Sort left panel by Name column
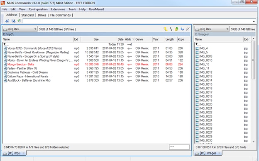Viewport: 259px width, 161px height. point(38,39)
